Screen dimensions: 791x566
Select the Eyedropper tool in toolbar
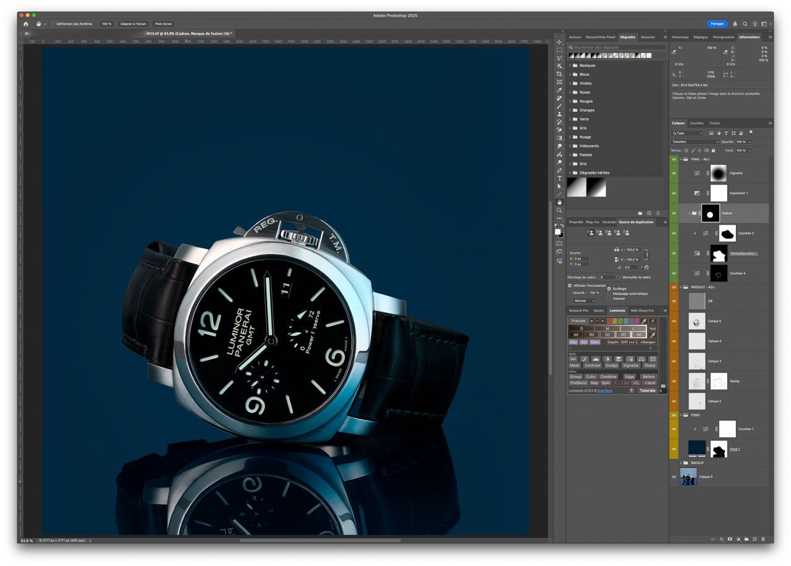pos(559,90)
